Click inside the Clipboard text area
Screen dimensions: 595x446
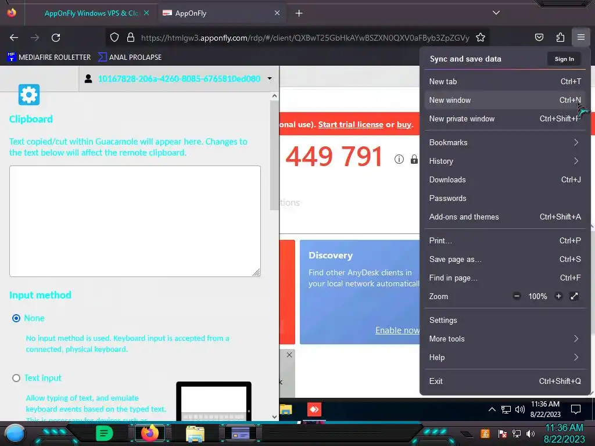135,221
